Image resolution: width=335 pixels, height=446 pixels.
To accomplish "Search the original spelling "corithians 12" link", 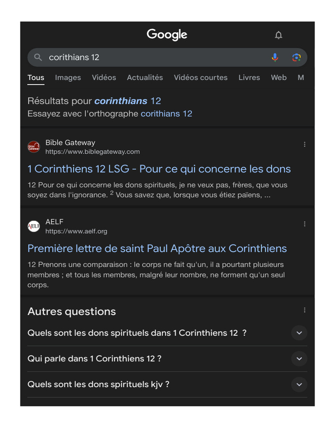I will [x=166, y=114].
